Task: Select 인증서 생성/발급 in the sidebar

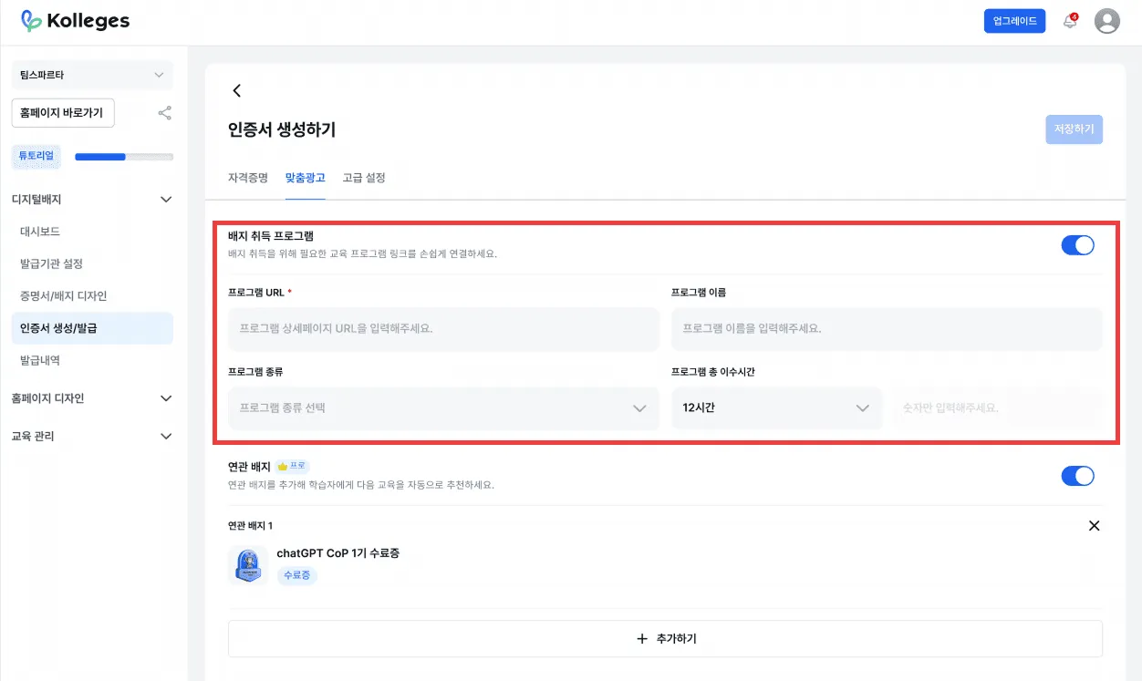Action: click(92, 328)
